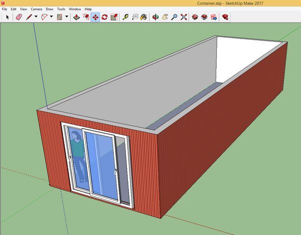Select the Offset tool

point(85,17)
